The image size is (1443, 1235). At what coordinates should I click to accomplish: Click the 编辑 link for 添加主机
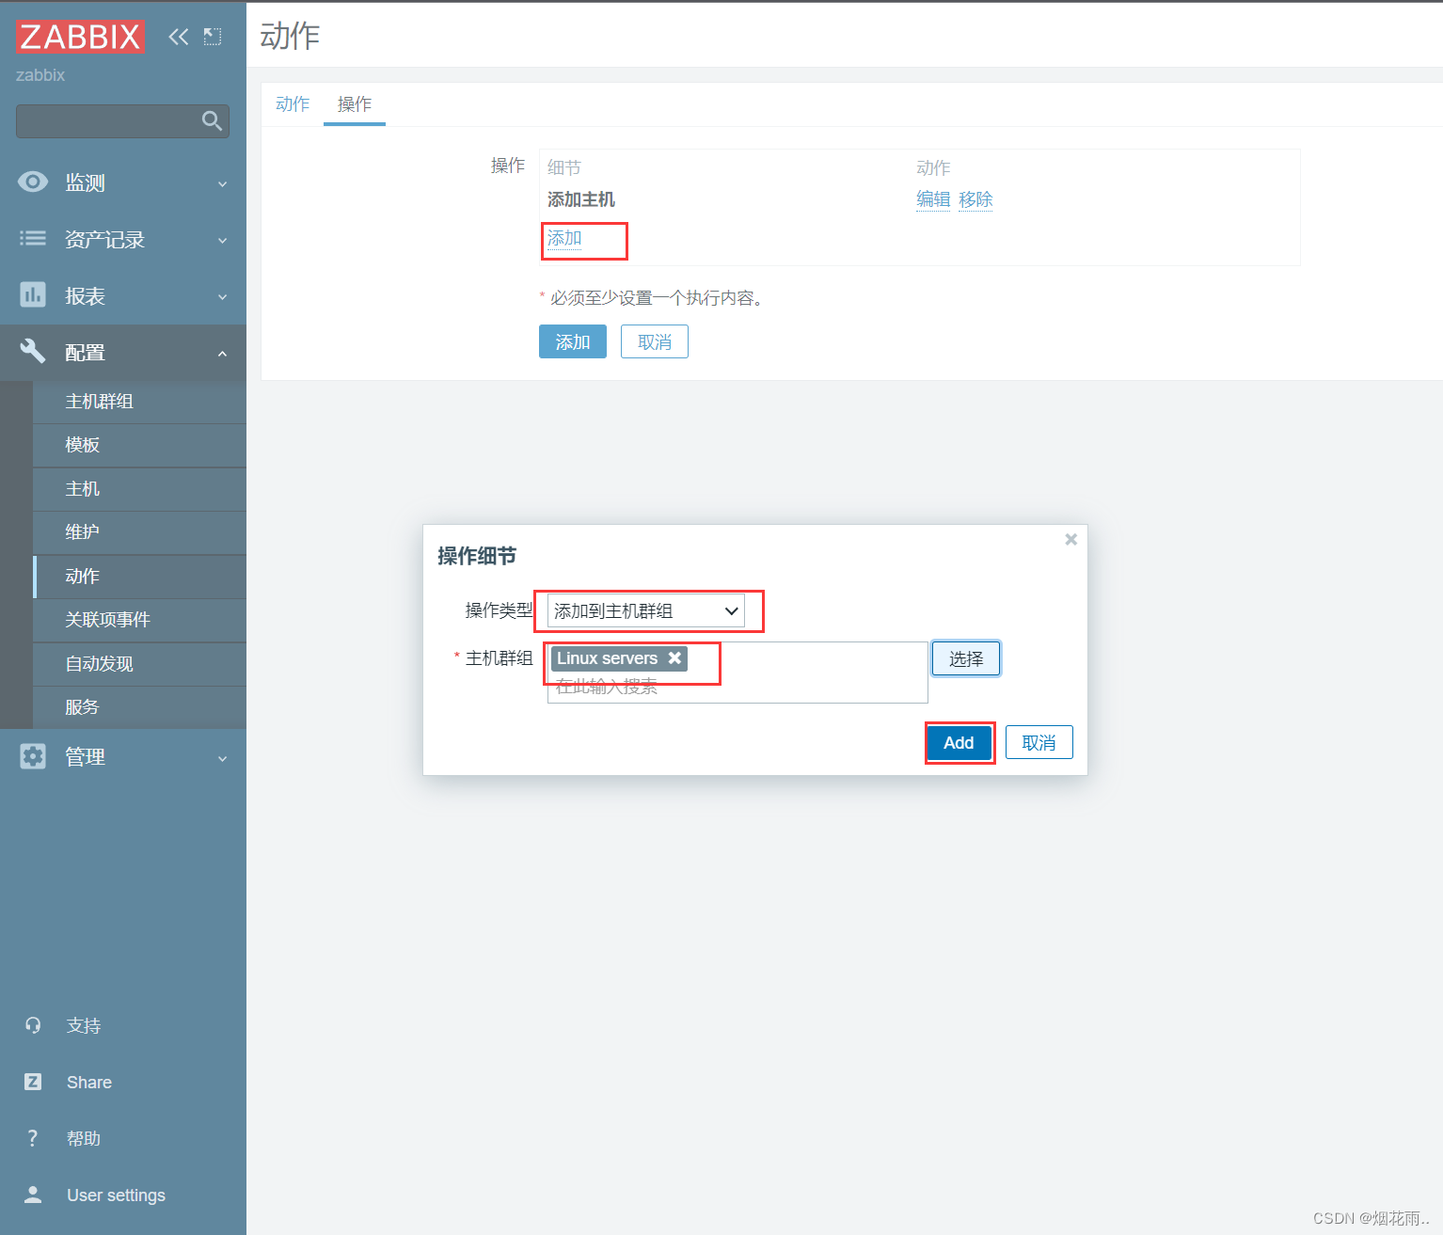(x=933, y=199)
